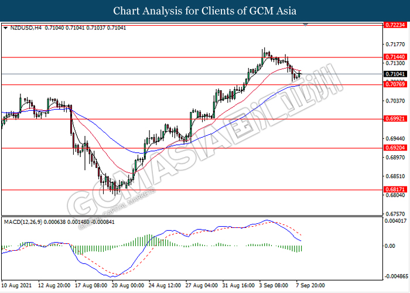Click the 7 Sep 20:00 time label

pyautogui.click(x=310, y=285)
